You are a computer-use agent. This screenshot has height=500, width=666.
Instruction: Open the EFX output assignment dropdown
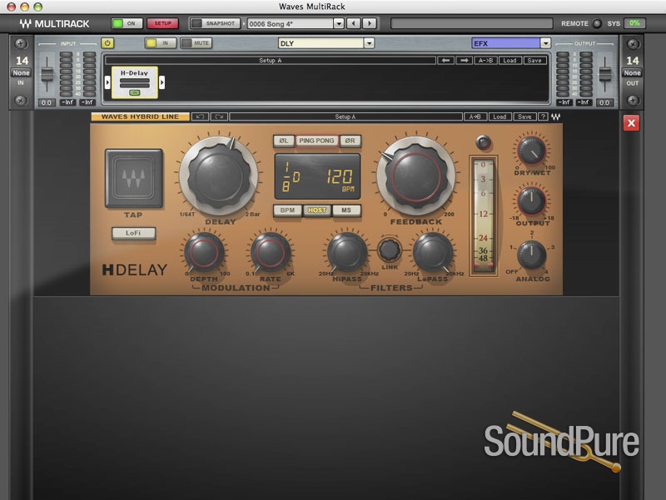click(x=544, y=42)
